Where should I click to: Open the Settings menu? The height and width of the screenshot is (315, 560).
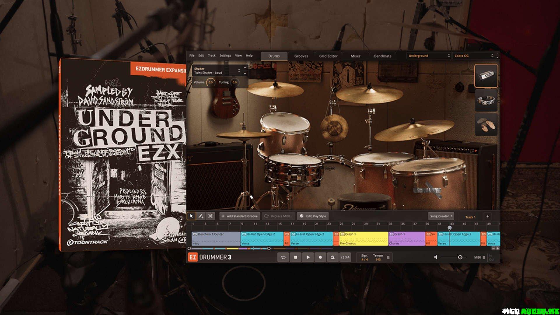[225, 55]
